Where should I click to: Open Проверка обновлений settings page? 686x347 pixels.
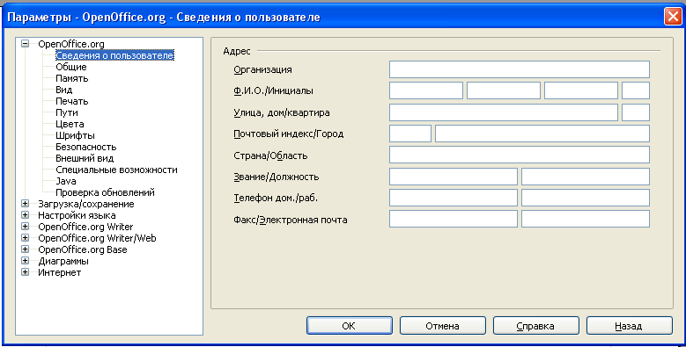105,192
